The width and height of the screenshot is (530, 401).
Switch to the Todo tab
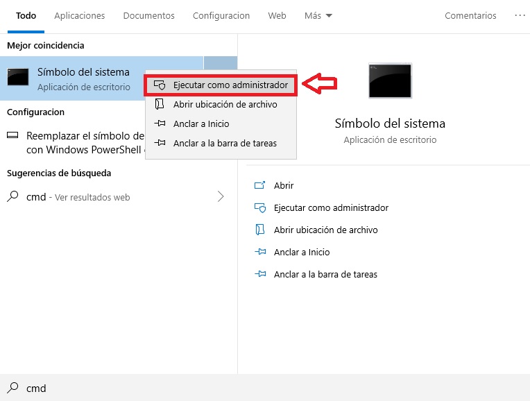click(x=26, y=16)
